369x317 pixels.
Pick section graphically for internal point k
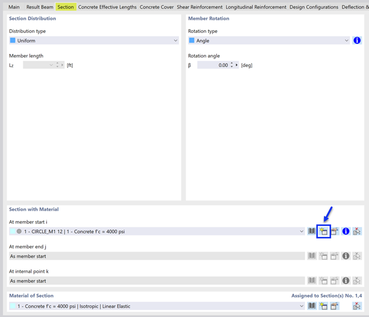pyautogui.click(x=357, y=281)
